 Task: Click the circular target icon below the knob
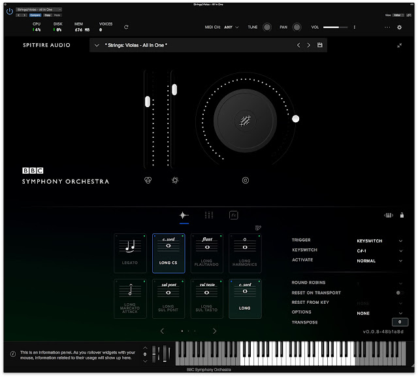pos(246,180)
